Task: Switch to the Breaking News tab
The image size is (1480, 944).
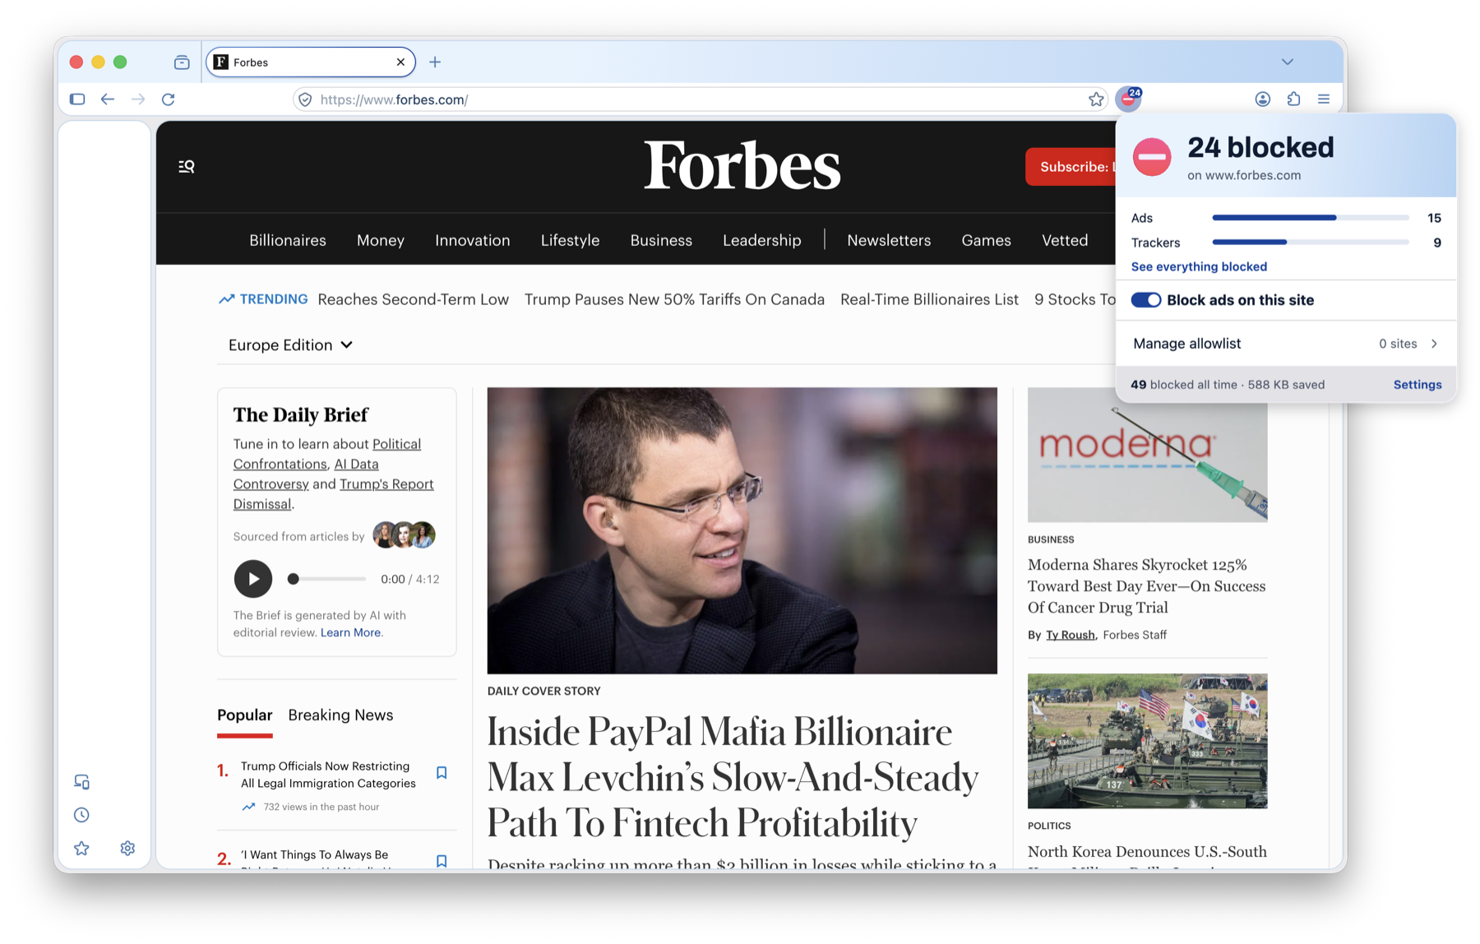Action: click(x=340, y=715)
